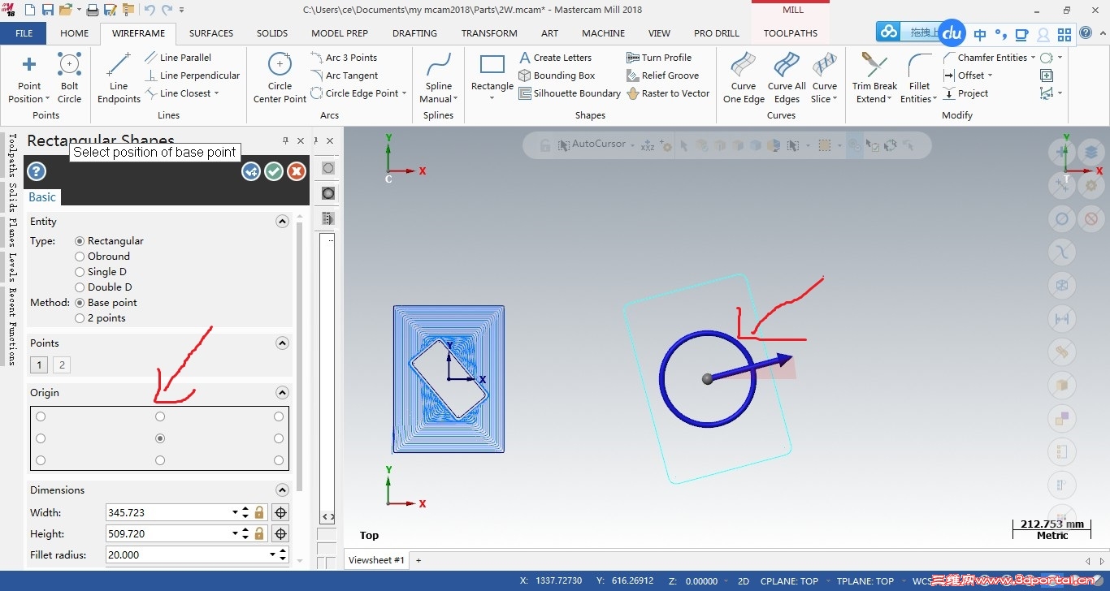Open the TOOLPATHS ribbon tab
The image size is (1110, 591).
click(791, 33)
